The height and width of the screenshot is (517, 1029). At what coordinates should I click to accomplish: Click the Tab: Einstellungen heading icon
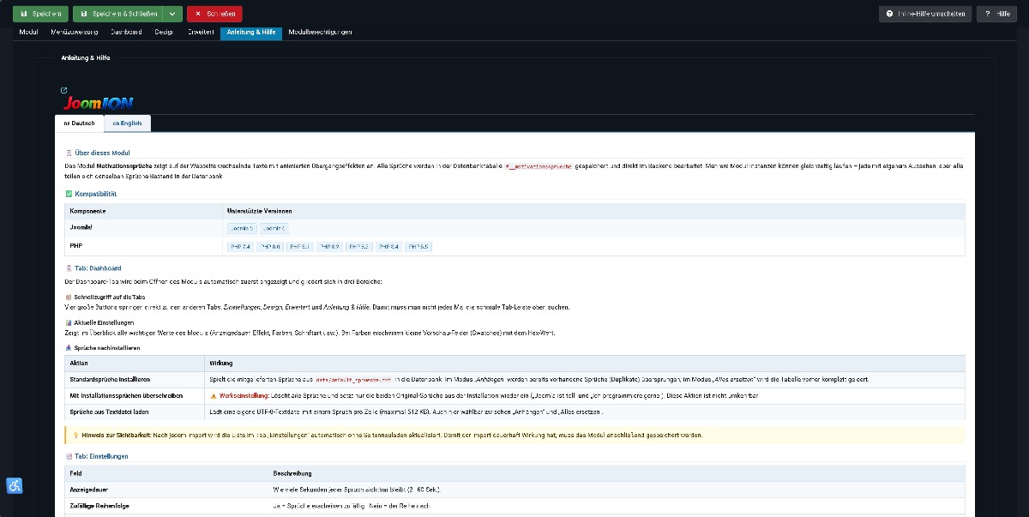69,457
